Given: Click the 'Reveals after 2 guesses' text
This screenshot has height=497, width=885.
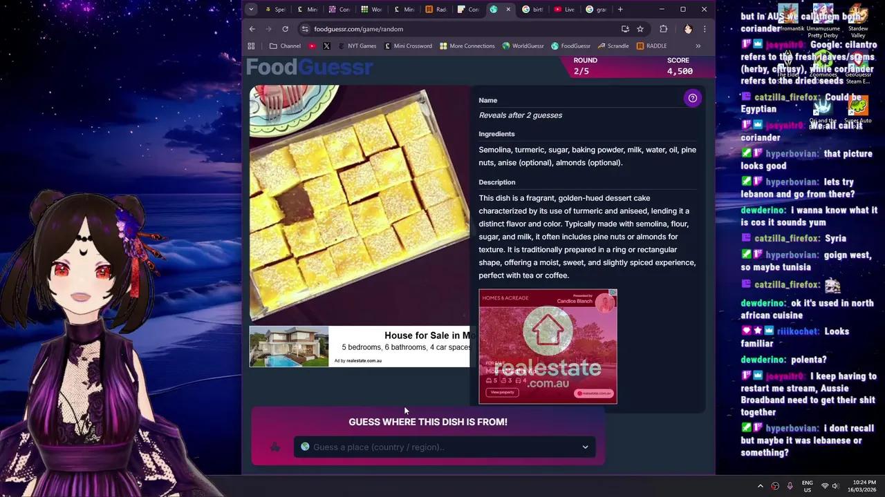Looking at the screenshot, I should click(521, 115).
